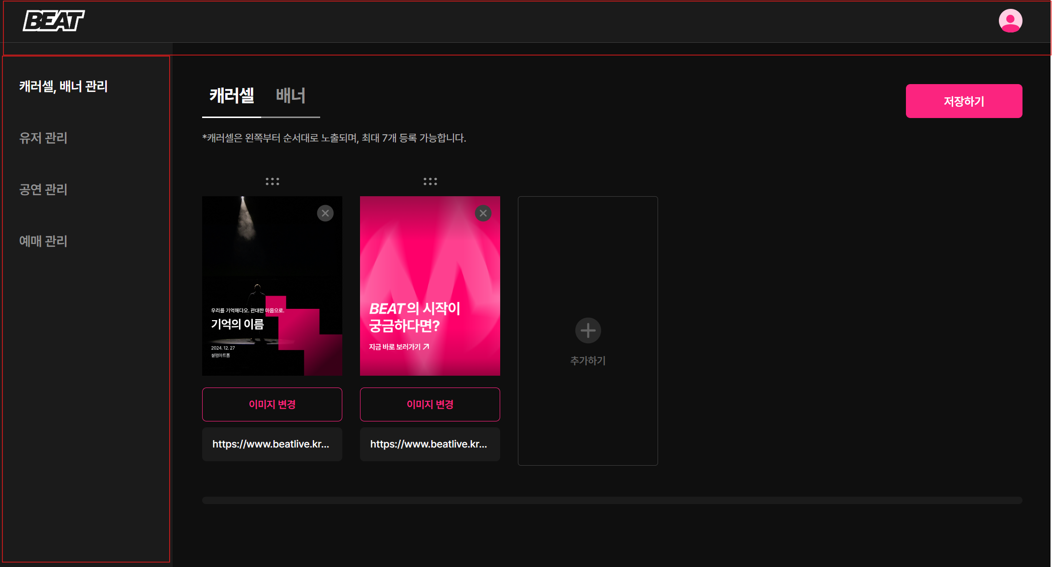Select the 캐러셀 tab
The image size is (1052, 567).
point(232,96)
